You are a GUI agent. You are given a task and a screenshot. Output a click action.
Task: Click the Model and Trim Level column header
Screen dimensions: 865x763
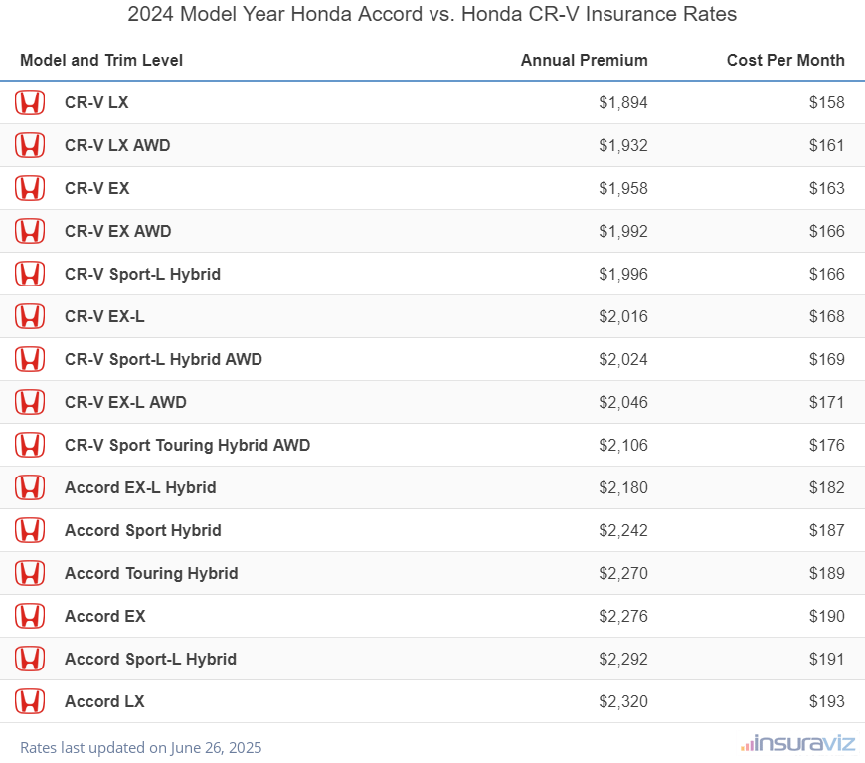coord(101,60)
